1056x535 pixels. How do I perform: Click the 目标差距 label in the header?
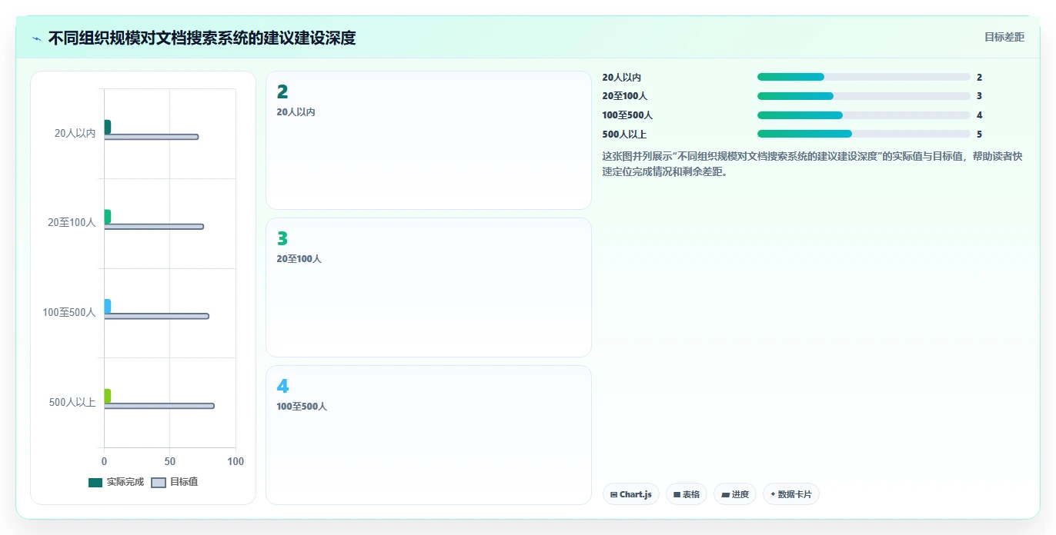1004,37
